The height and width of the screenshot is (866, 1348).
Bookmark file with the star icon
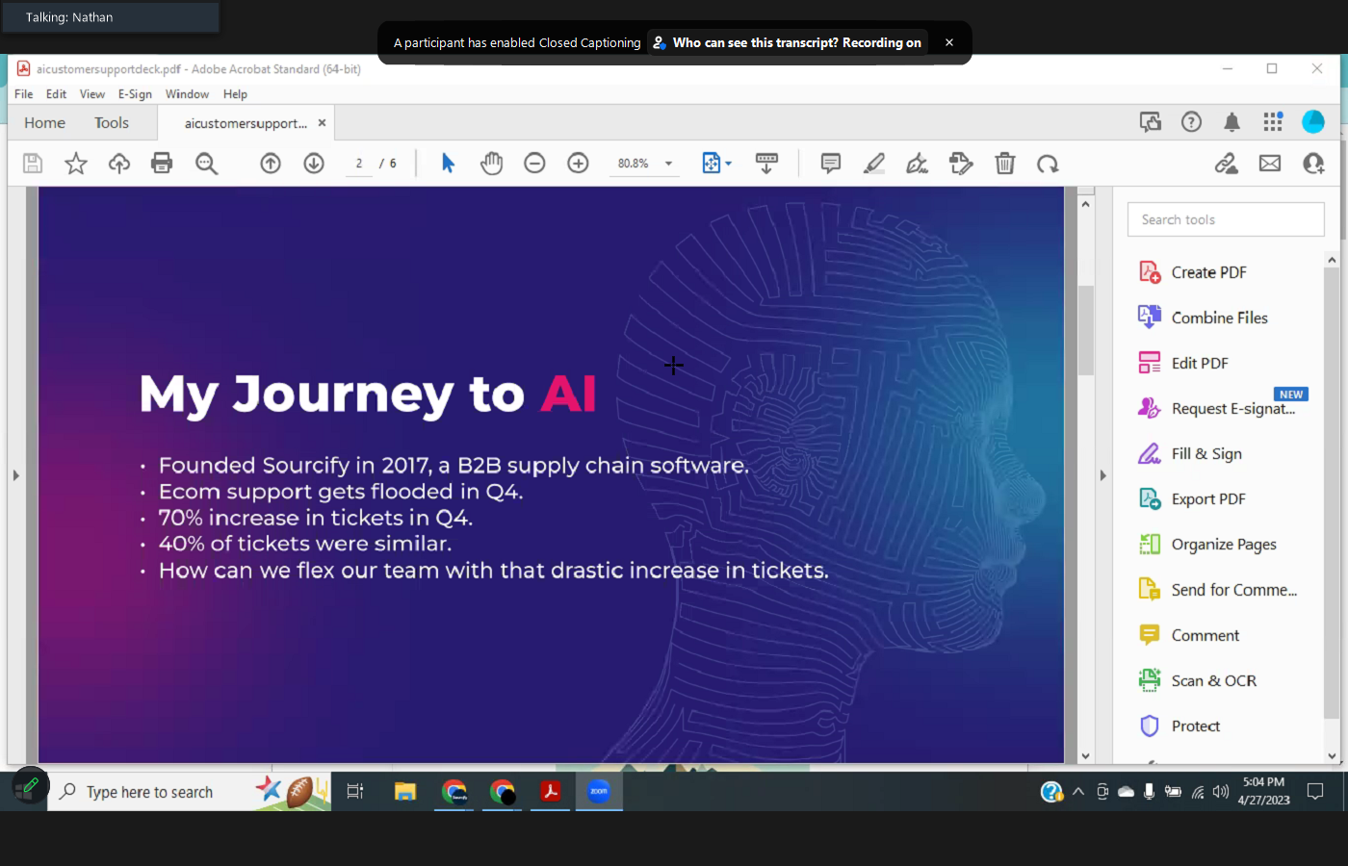point(76,164)
